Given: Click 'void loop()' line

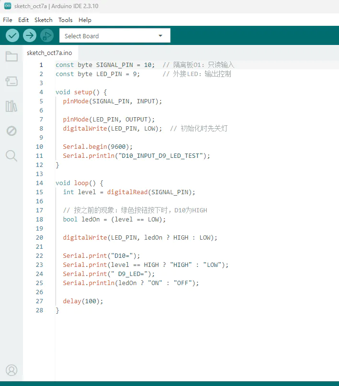Looking at the screenshot, I should pos(79,183).
